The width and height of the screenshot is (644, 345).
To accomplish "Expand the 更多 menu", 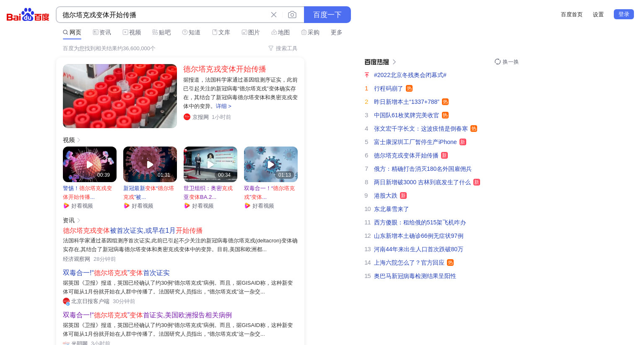I will (337, 32).
